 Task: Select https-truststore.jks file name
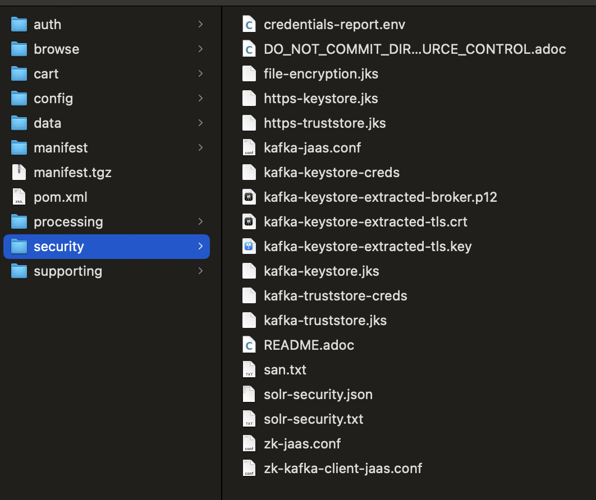point(325,123)
